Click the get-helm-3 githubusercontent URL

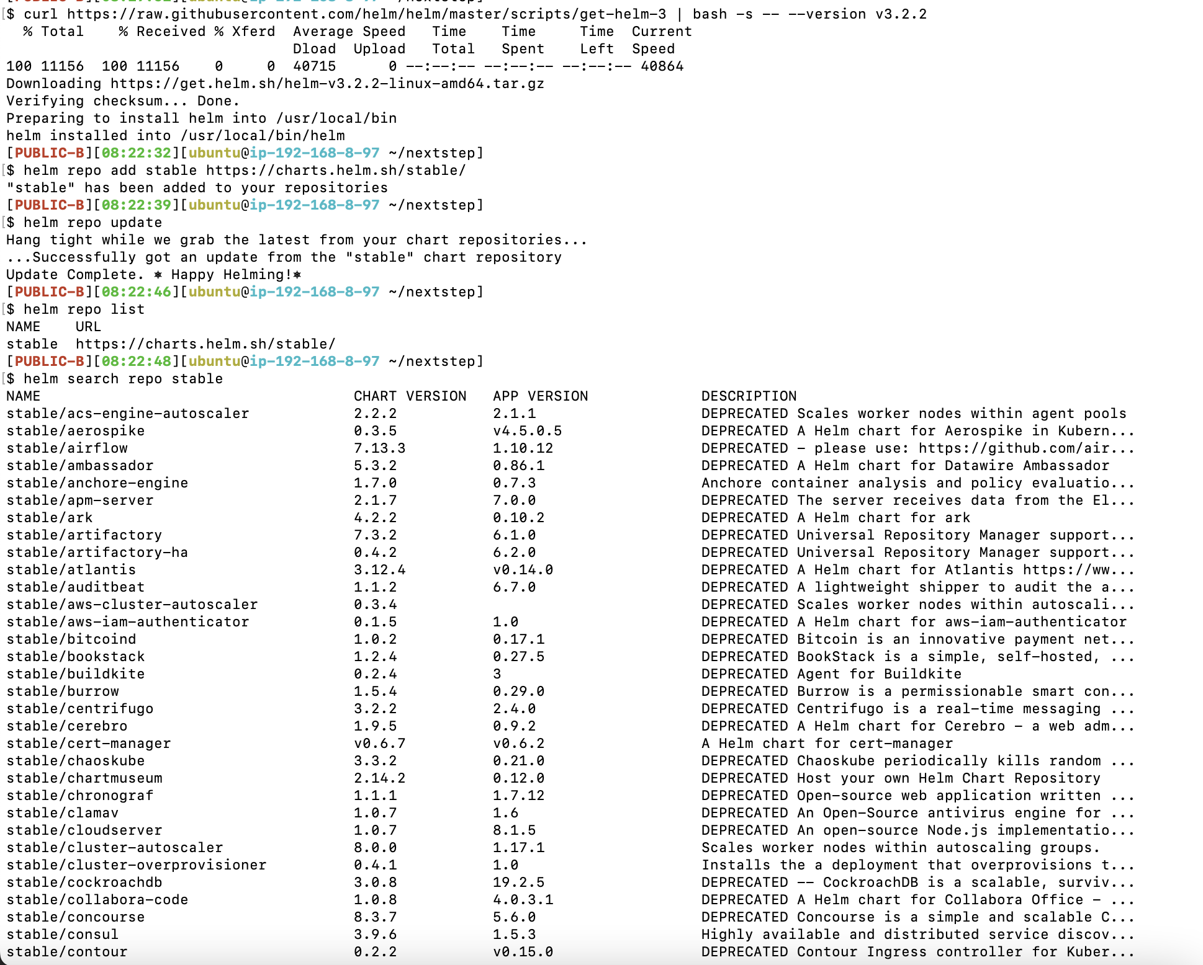[366, 14]
